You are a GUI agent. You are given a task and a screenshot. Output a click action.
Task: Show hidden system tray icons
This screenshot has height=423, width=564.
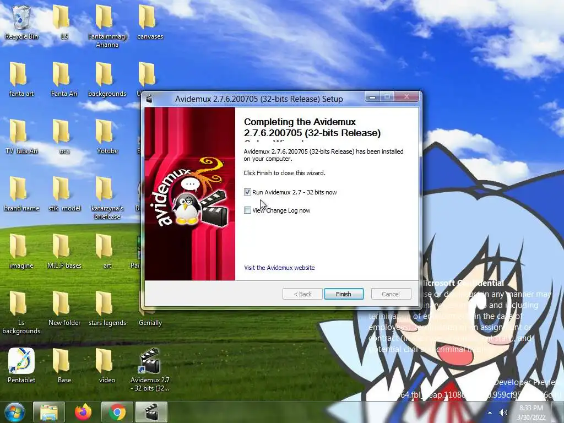(x=490, y=413)
